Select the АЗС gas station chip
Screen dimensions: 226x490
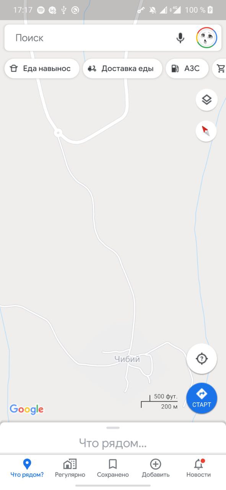tap(187, 69)
